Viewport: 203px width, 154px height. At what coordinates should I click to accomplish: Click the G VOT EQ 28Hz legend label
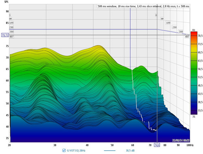pos(76,150)
